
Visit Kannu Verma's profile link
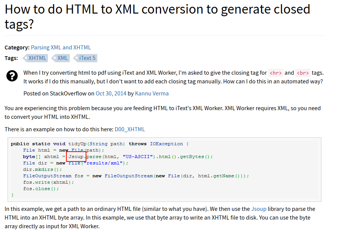pyautogui.click(x=152, y=94)
